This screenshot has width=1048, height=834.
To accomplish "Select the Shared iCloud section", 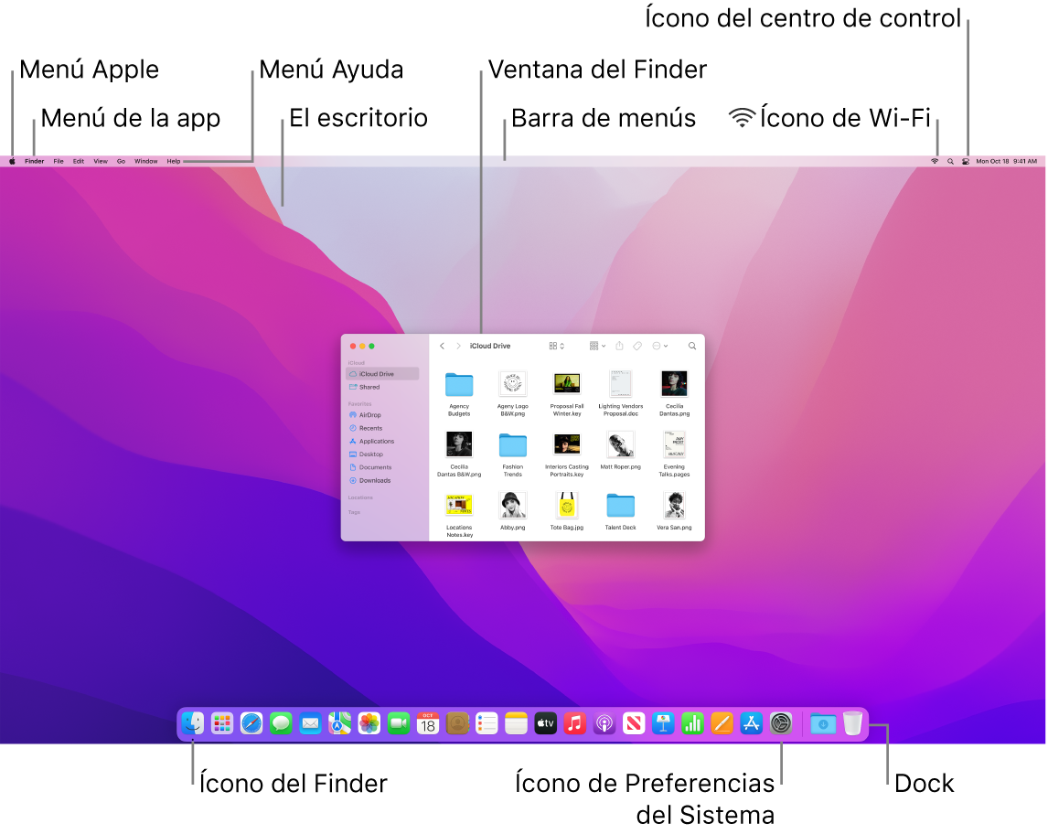I will [369, 387].
